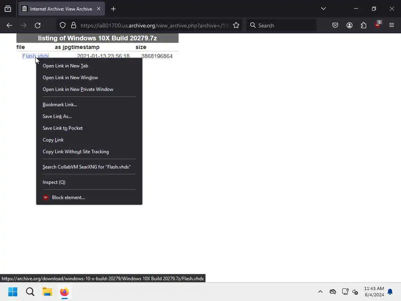Open File Explorer from taskbar
The height and width of the screenshot is (301, 401).
[x=47, y=292]
